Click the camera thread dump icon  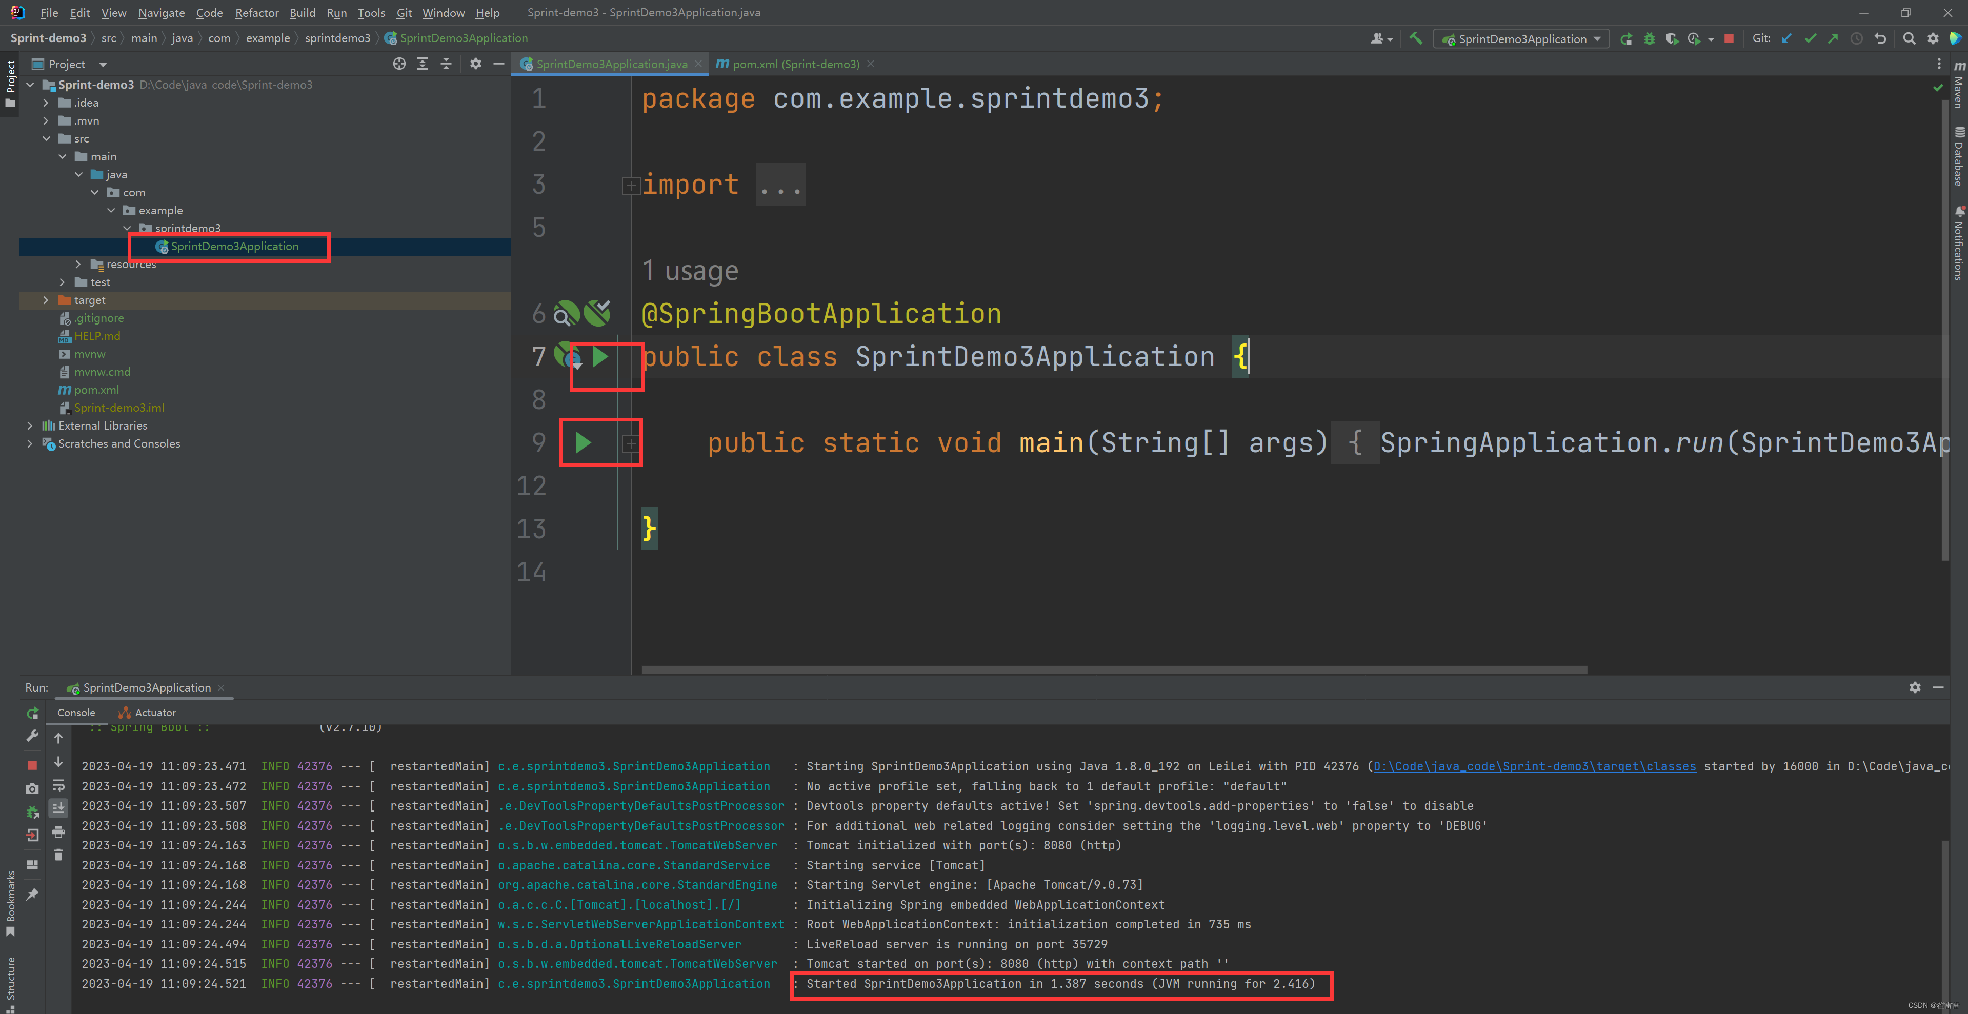[x=32, y=789]
